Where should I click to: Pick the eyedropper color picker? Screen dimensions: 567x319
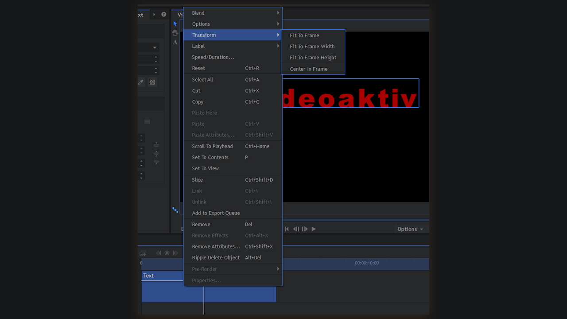(x=141, y=82)
